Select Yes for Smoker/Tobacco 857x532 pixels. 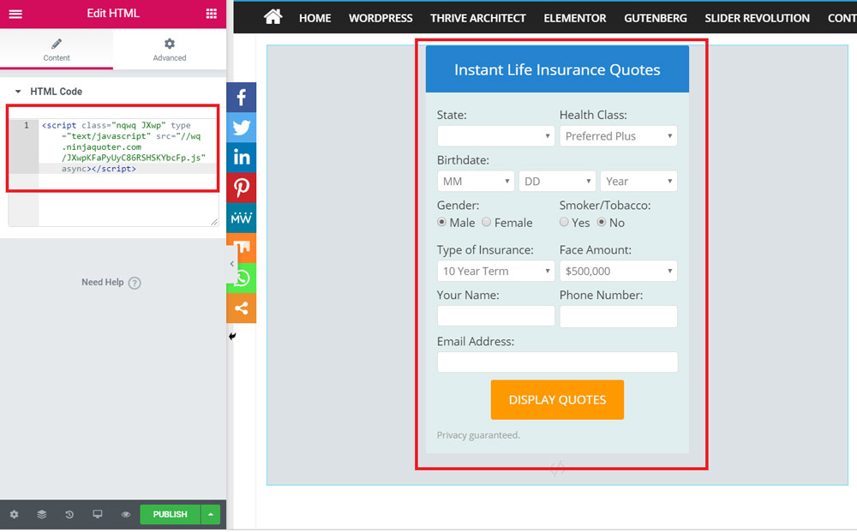tap(564, 222)
